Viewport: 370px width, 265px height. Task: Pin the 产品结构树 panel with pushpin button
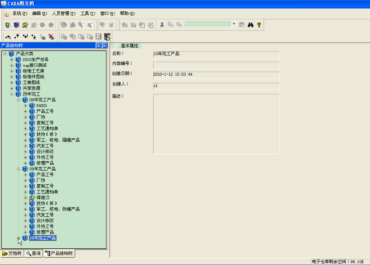click(x=98, y=46)
